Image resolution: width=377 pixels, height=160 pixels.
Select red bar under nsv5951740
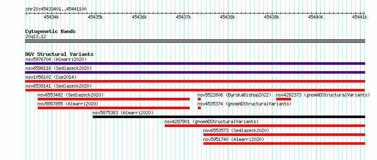tap(284, 143)
